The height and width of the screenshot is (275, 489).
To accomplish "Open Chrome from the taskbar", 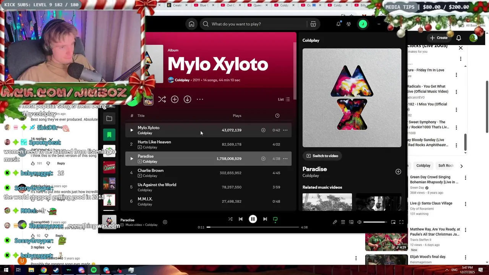I will pos(44,270).
